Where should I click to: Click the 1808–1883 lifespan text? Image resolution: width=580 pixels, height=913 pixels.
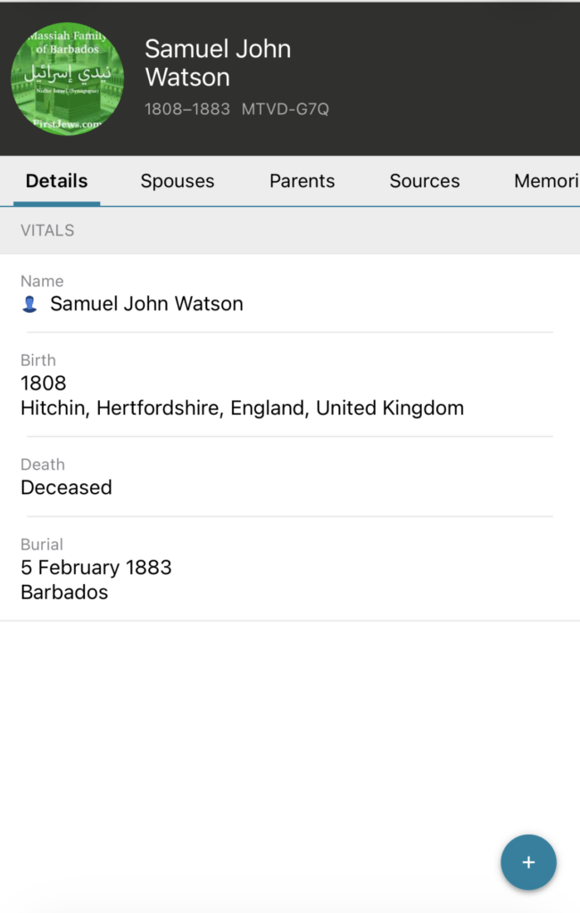186,110
